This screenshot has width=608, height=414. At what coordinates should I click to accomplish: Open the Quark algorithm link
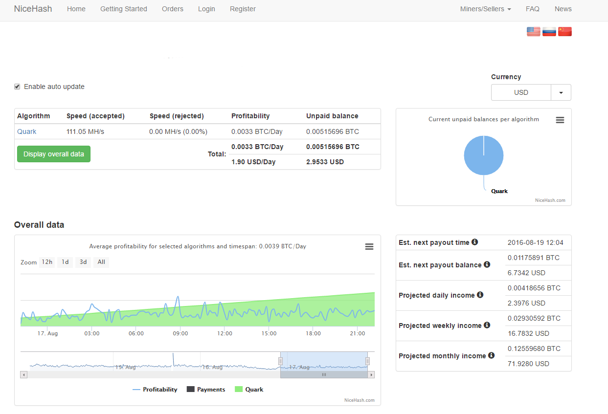pos(27,131)
